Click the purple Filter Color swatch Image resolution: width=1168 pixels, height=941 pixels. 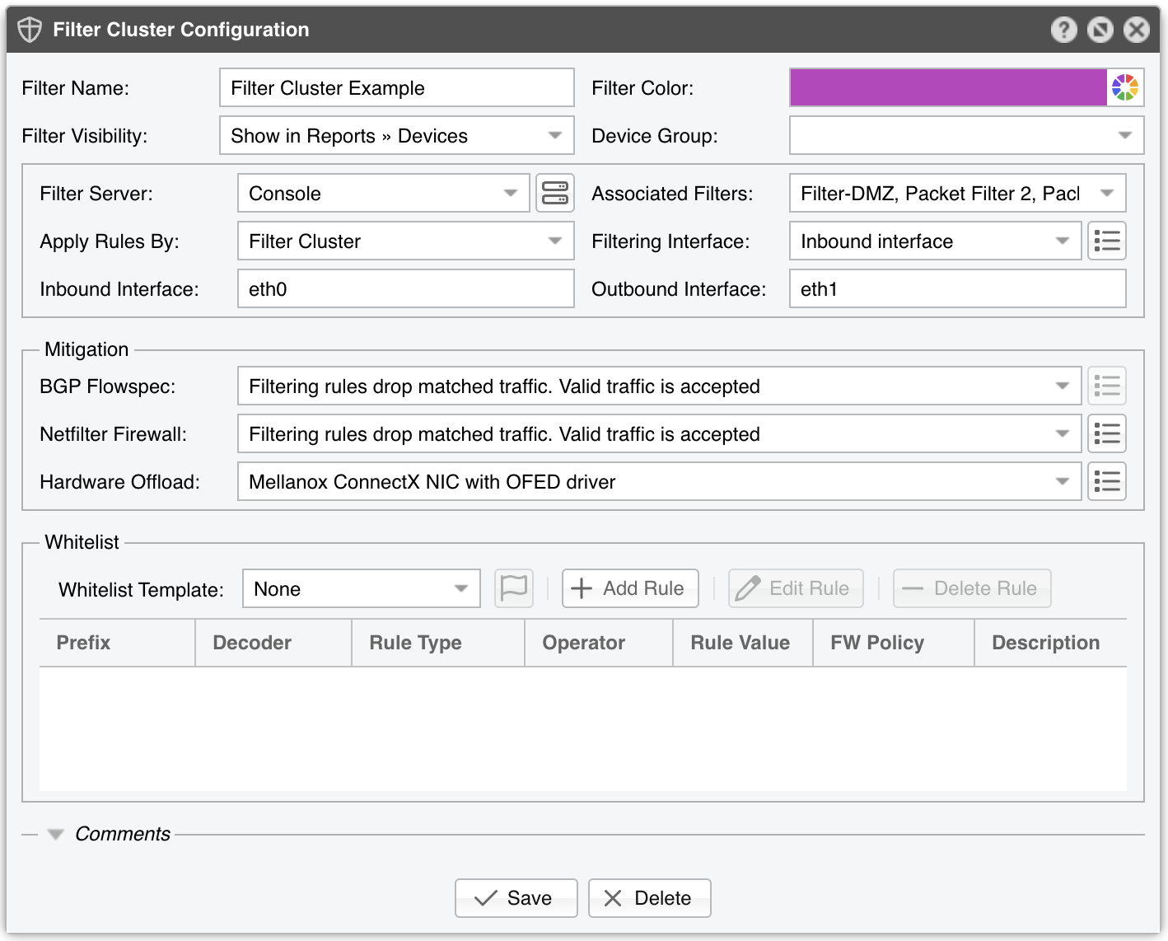pos(948,87)
